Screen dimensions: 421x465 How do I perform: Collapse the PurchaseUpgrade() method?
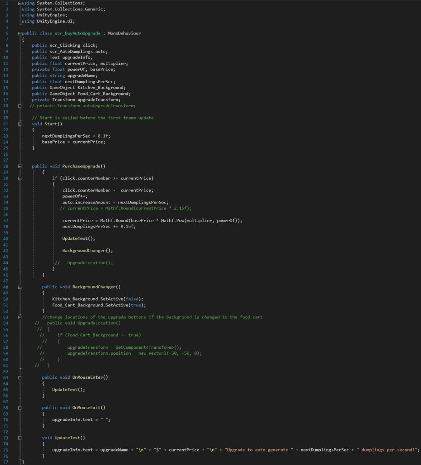tap(19, 166)
